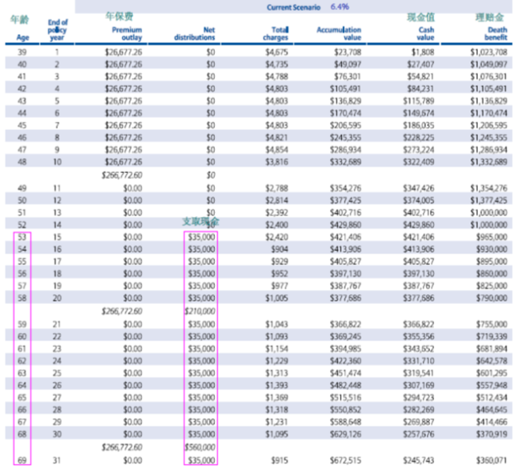
Task: Click accumulation value $394,985
Action: (x=346, y=349)
